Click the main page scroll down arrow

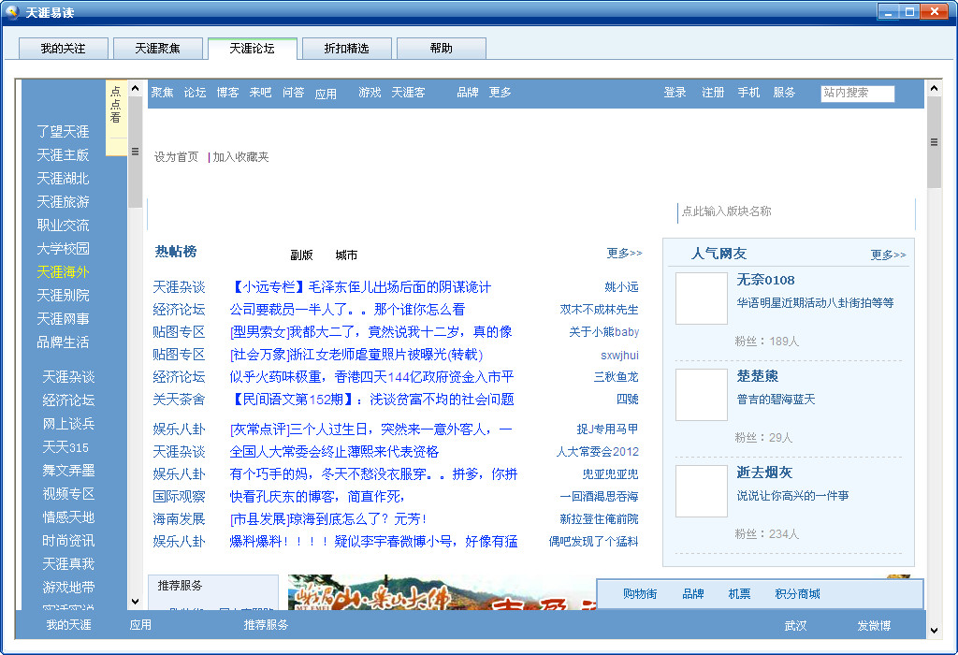(934, 631)
